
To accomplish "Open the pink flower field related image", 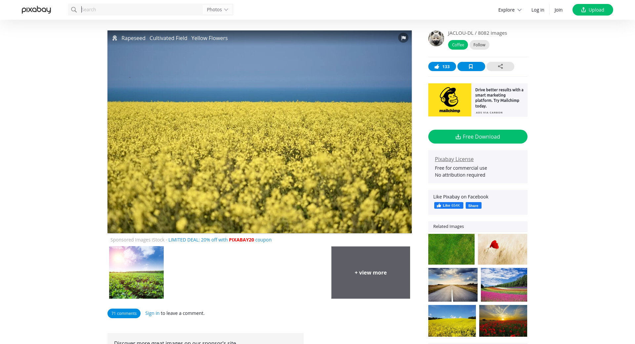I will point(504,285).
